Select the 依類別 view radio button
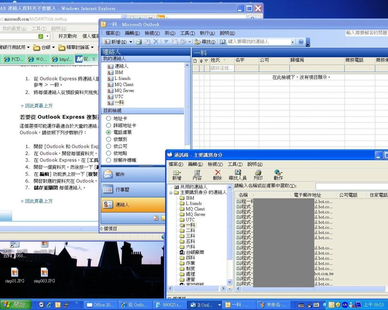Screen dimensions: 388x310 [109, 139]
